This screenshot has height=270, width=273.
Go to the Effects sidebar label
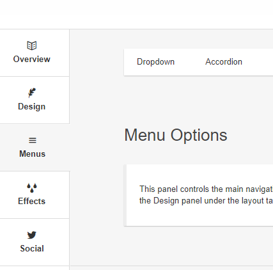[x=32, y=201]
